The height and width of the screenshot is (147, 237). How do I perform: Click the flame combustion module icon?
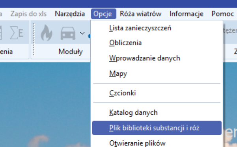(47, 33)
